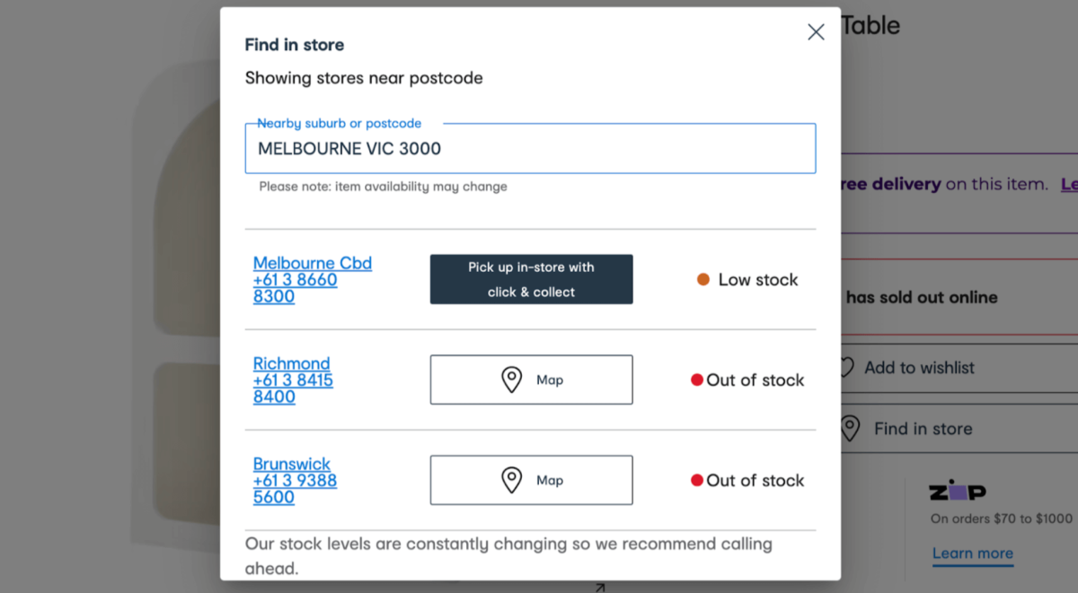Click the stock levels calling ahead notice

(x=508, y=555)
